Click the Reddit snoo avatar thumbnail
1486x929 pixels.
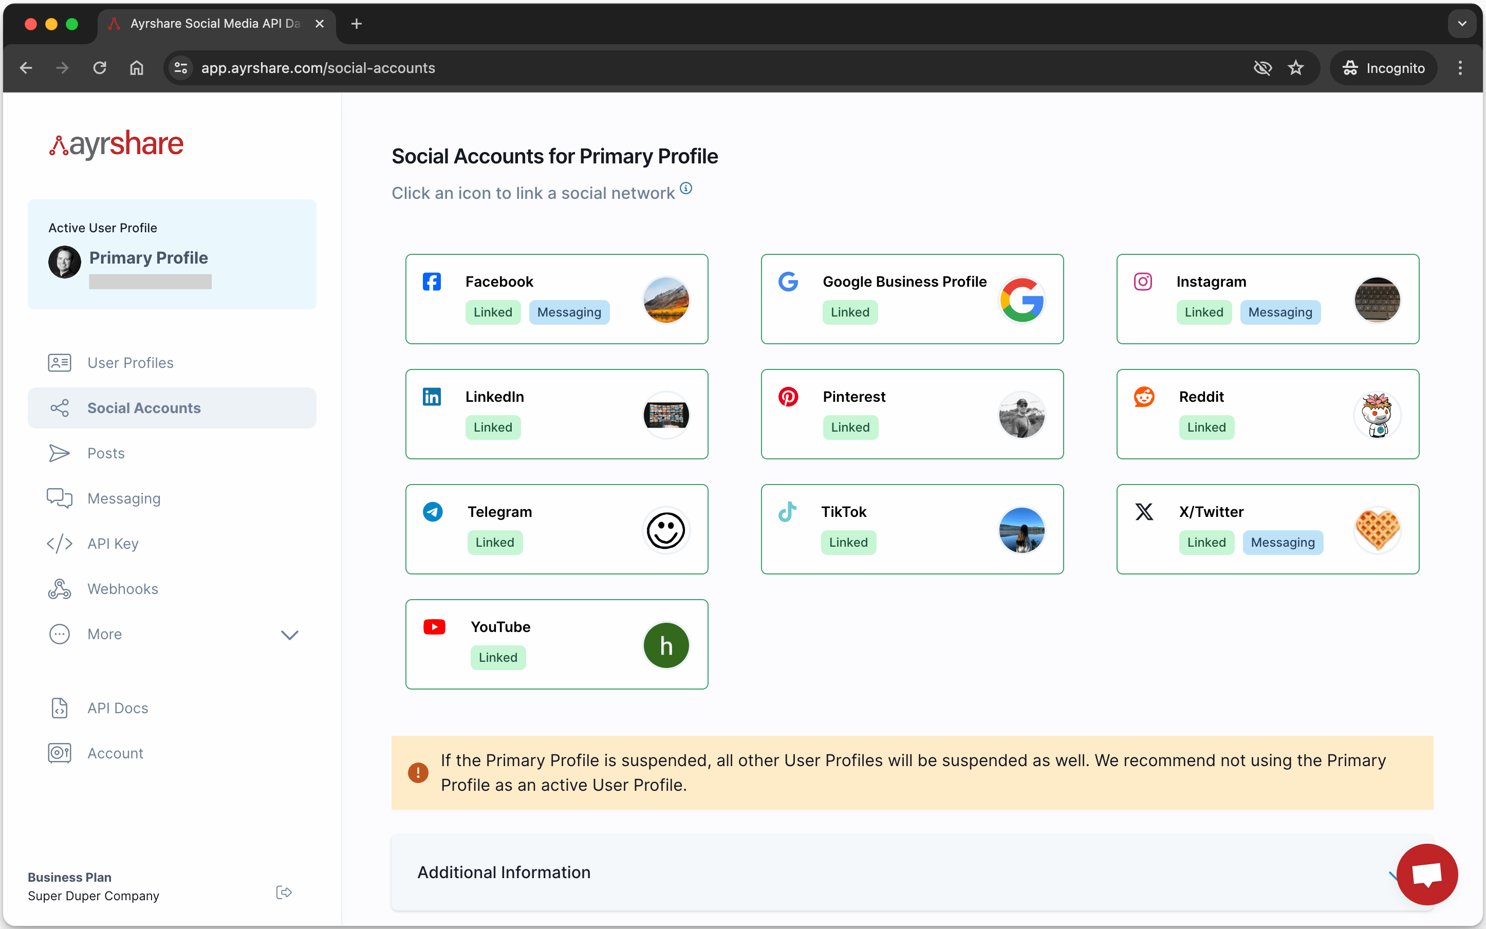(1377, 415)
